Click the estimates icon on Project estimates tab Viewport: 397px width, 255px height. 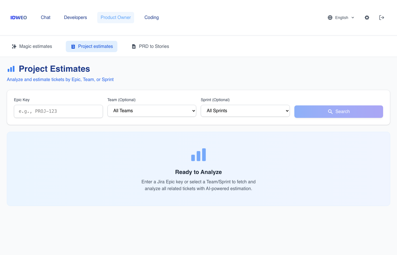tap(73, 46)
